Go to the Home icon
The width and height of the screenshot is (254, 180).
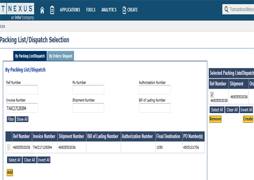[x=42, y=10]
